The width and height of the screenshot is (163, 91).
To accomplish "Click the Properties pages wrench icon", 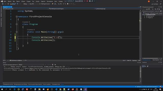I will (x=147, y=66).
